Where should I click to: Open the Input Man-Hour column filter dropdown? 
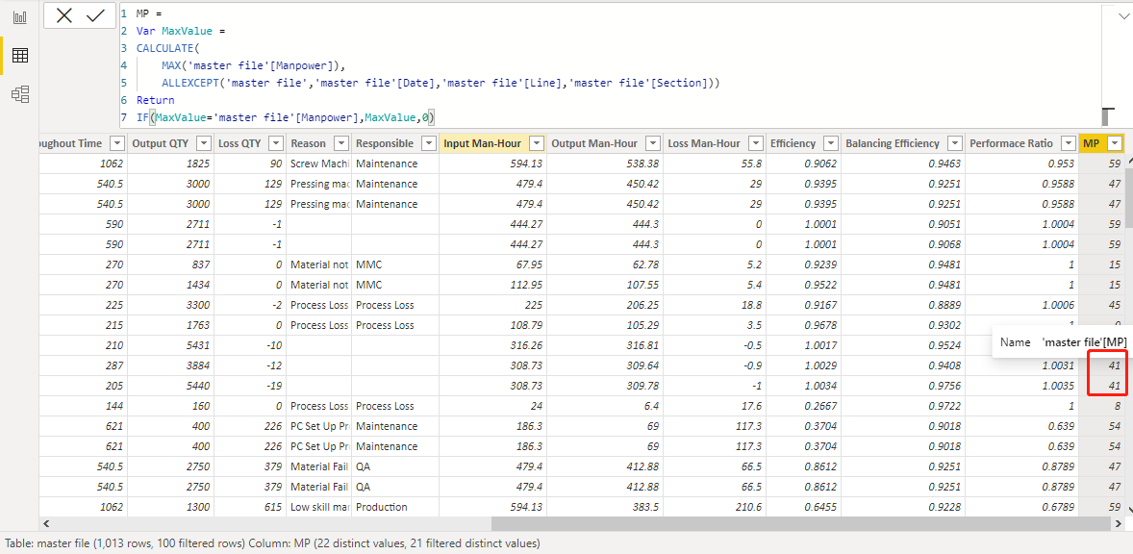(x=536, y=143)
